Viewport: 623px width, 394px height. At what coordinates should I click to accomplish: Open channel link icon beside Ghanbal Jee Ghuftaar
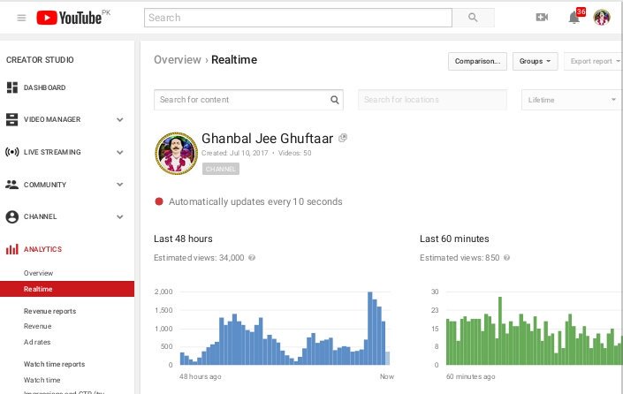(x=343, y=138)
